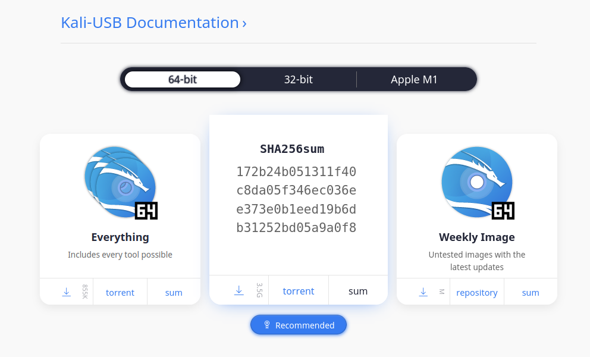590x357 pixels.
Task: Download the Weekly Image via arrow icon
Action: coord(423,292)
